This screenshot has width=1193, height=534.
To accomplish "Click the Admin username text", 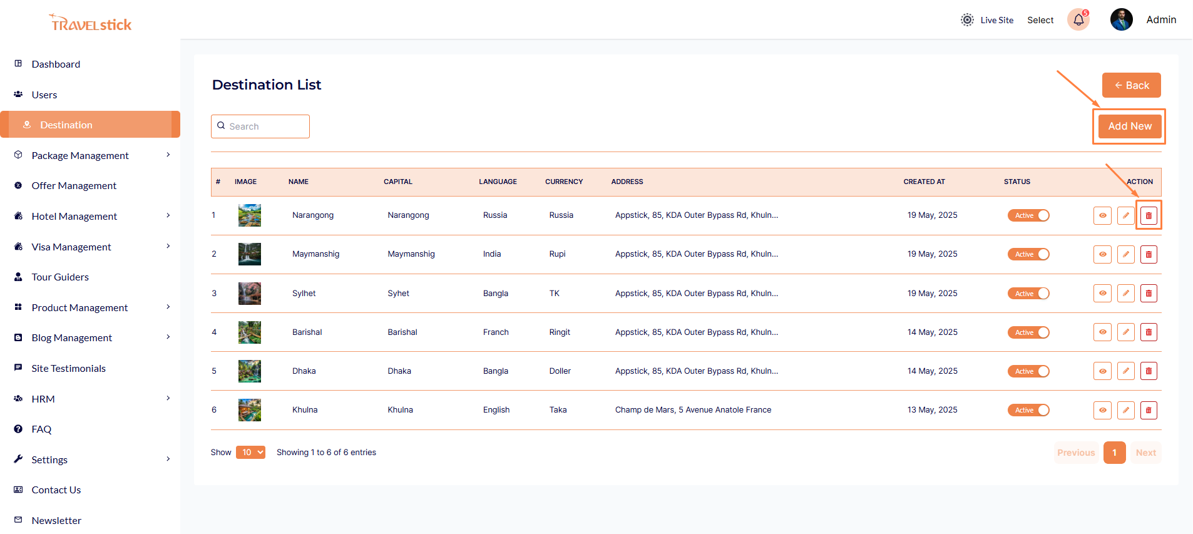I will [x=1161, y=19].
